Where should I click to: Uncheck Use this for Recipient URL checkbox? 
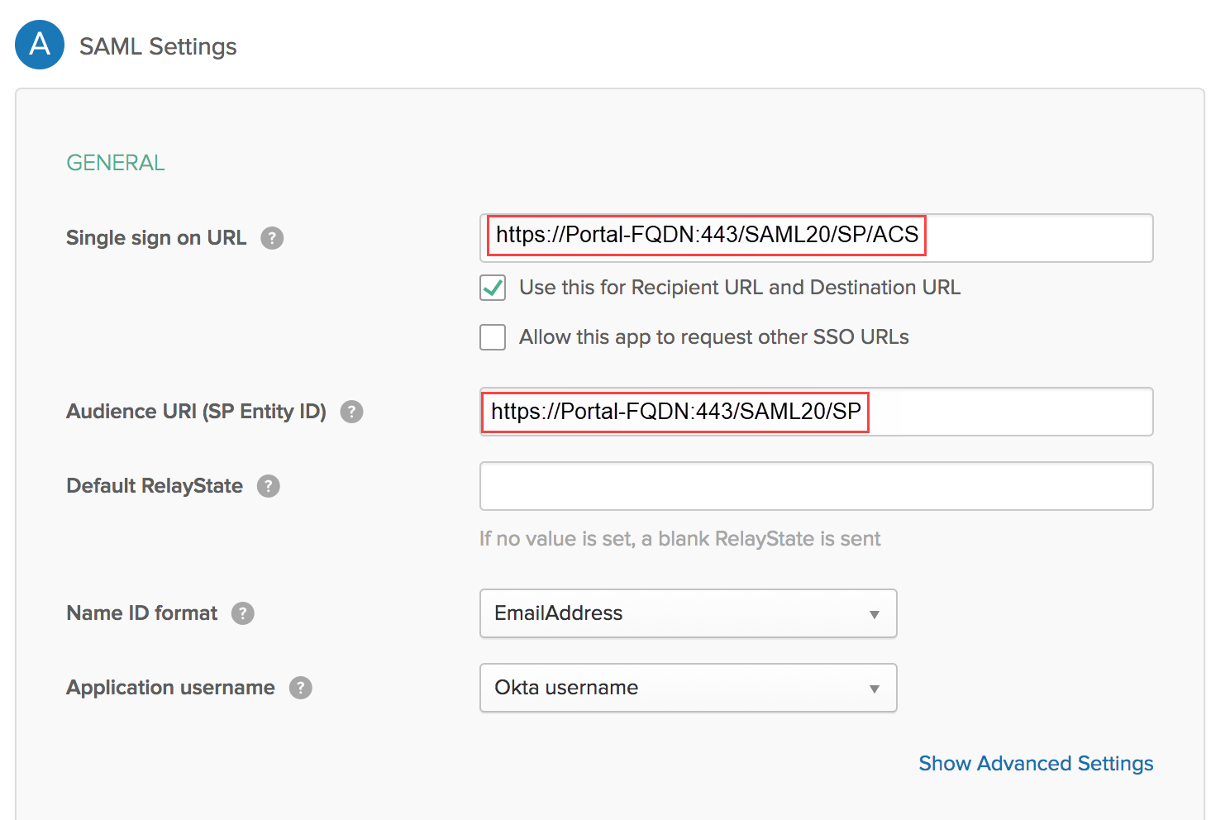493,288
